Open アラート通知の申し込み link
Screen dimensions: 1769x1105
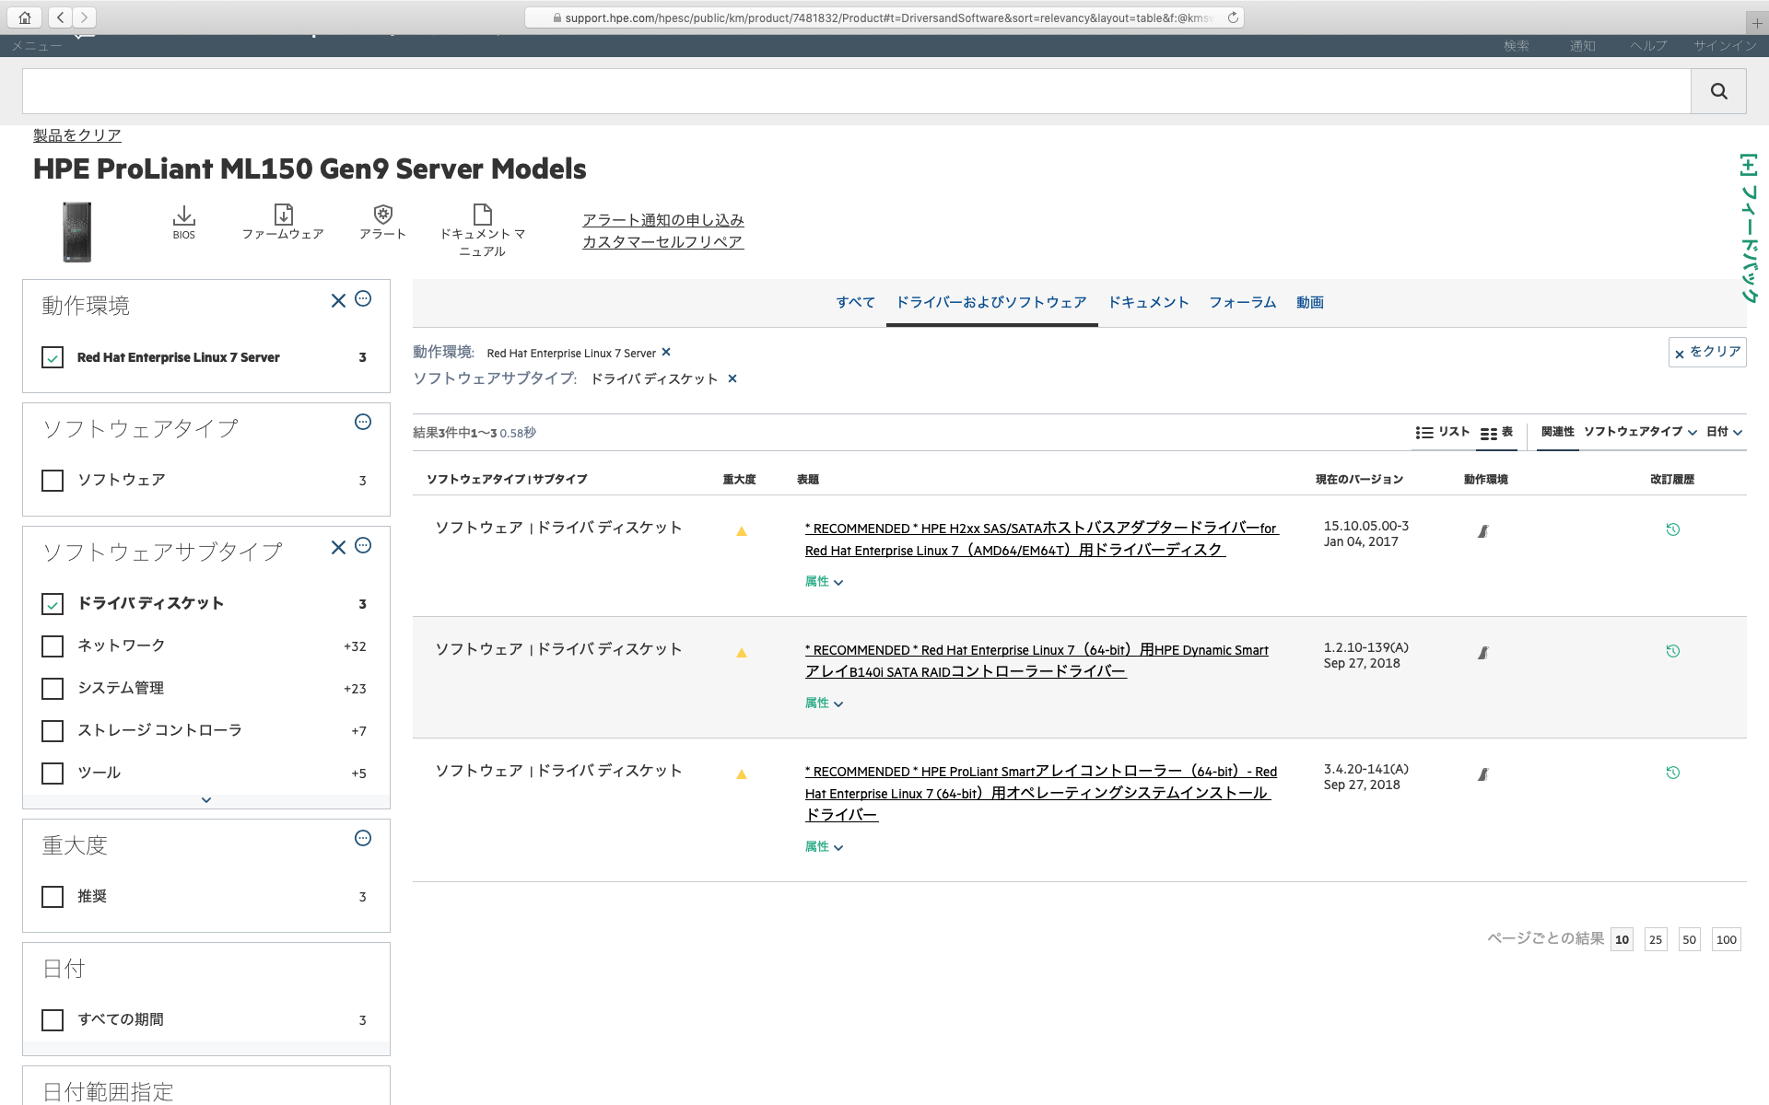pos(662,219)
